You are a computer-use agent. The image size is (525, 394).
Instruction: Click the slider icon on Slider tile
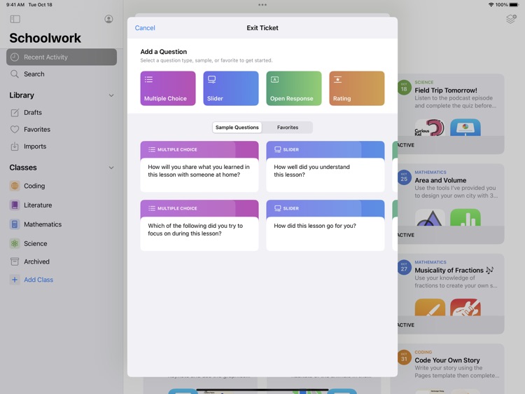click(211, 79)
